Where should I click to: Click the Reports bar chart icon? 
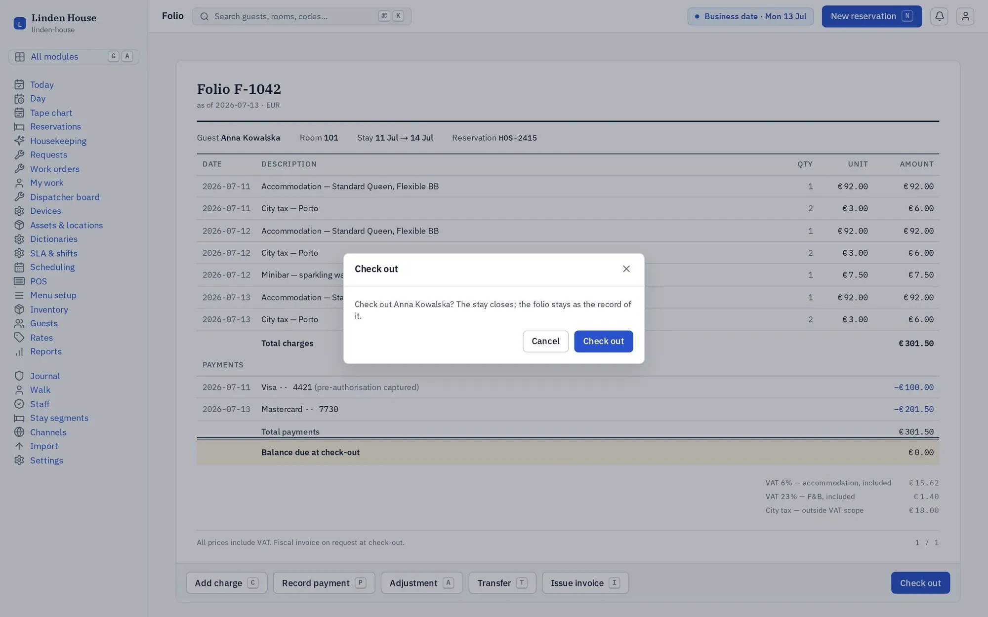pos(19,352)
